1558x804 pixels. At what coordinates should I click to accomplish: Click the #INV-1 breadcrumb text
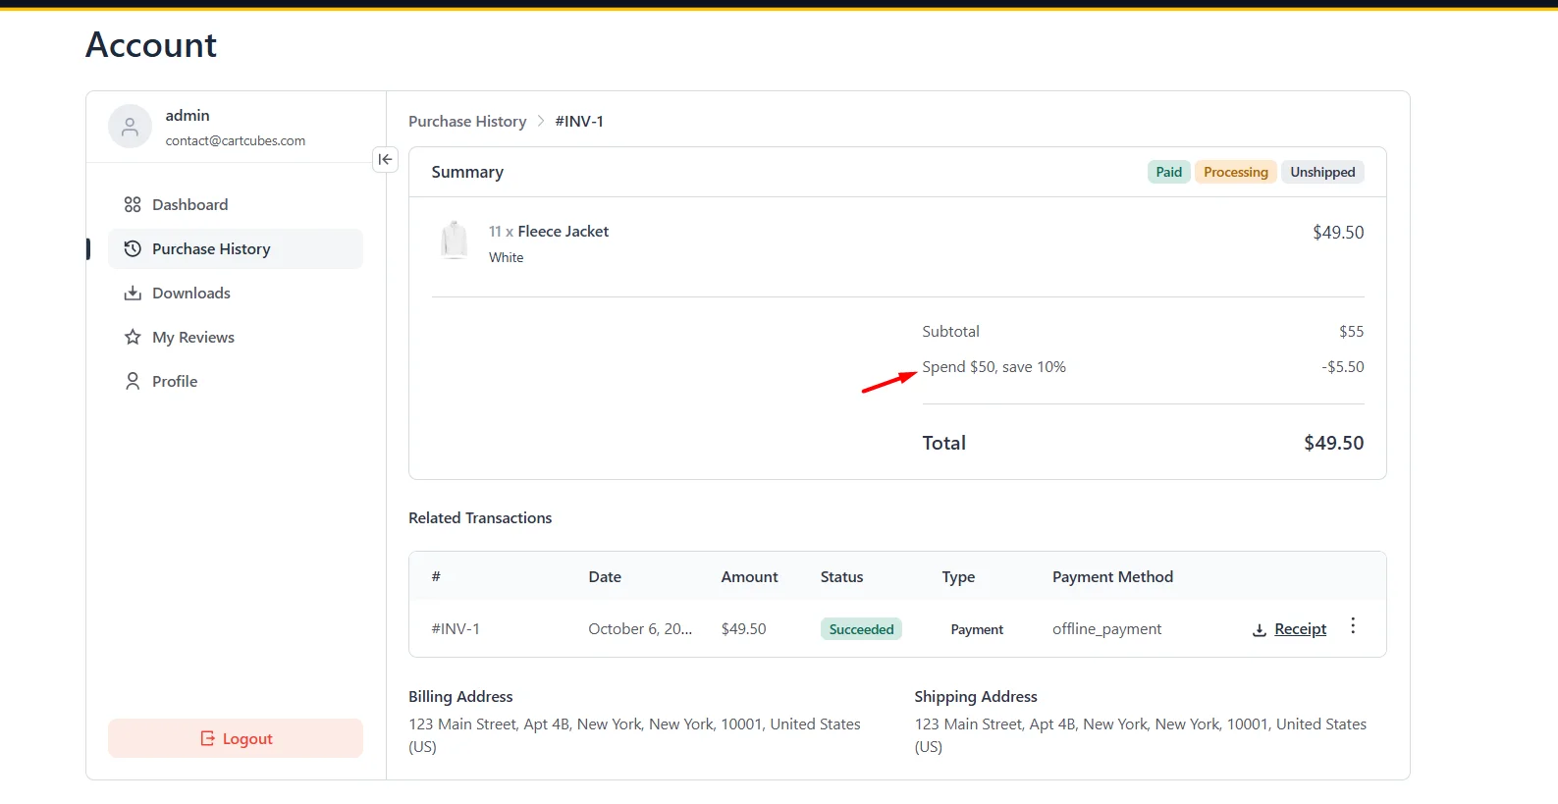(x=579, y=121)
